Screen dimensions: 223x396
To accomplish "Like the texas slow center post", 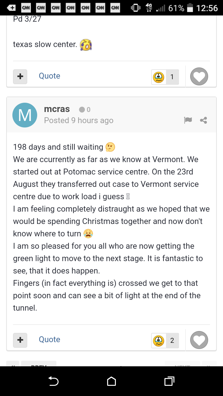I will coord(199,76).
